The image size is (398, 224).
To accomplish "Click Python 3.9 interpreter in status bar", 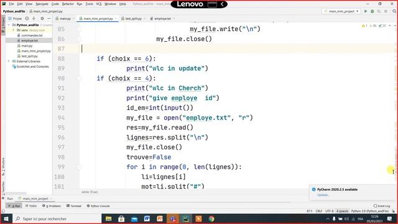I will 370,211.
